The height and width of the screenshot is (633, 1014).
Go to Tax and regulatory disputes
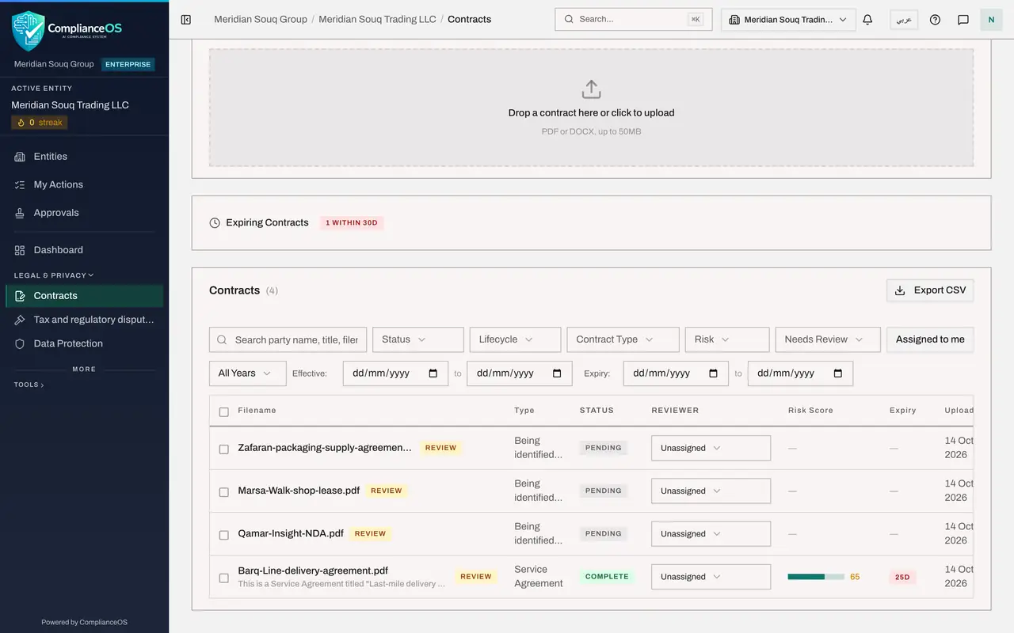coord(85,320)
